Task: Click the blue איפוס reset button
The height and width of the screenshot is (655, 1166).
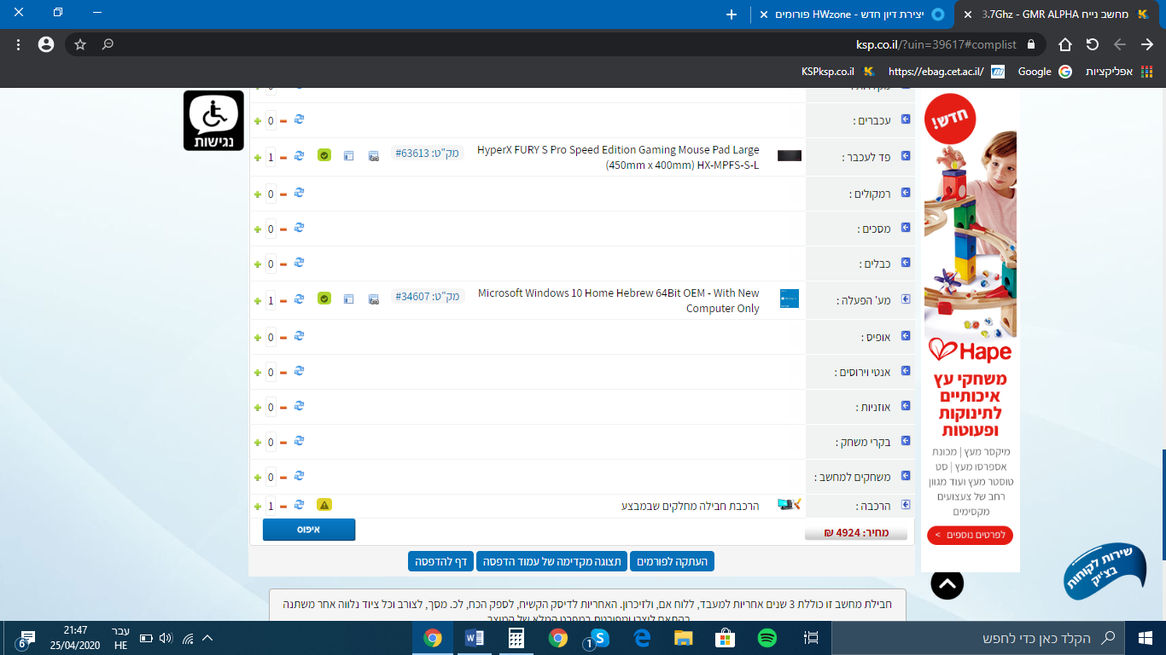Action: pyautogui.click(x=308, y=530)
